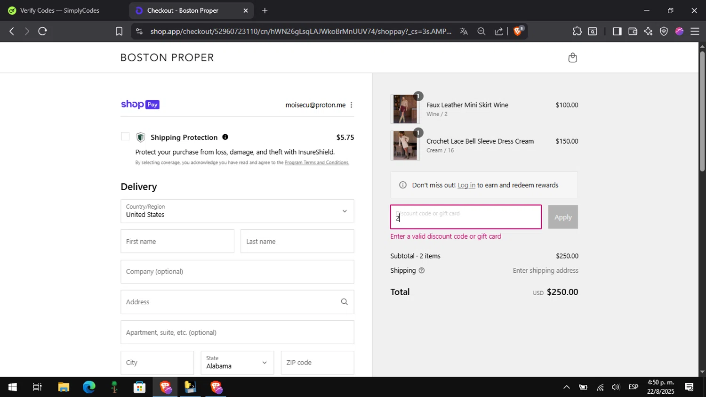Viewport: 706px width, 397px height.
Task: Open Microsoft Store from taskbar
Action: (x=139, y=387)
